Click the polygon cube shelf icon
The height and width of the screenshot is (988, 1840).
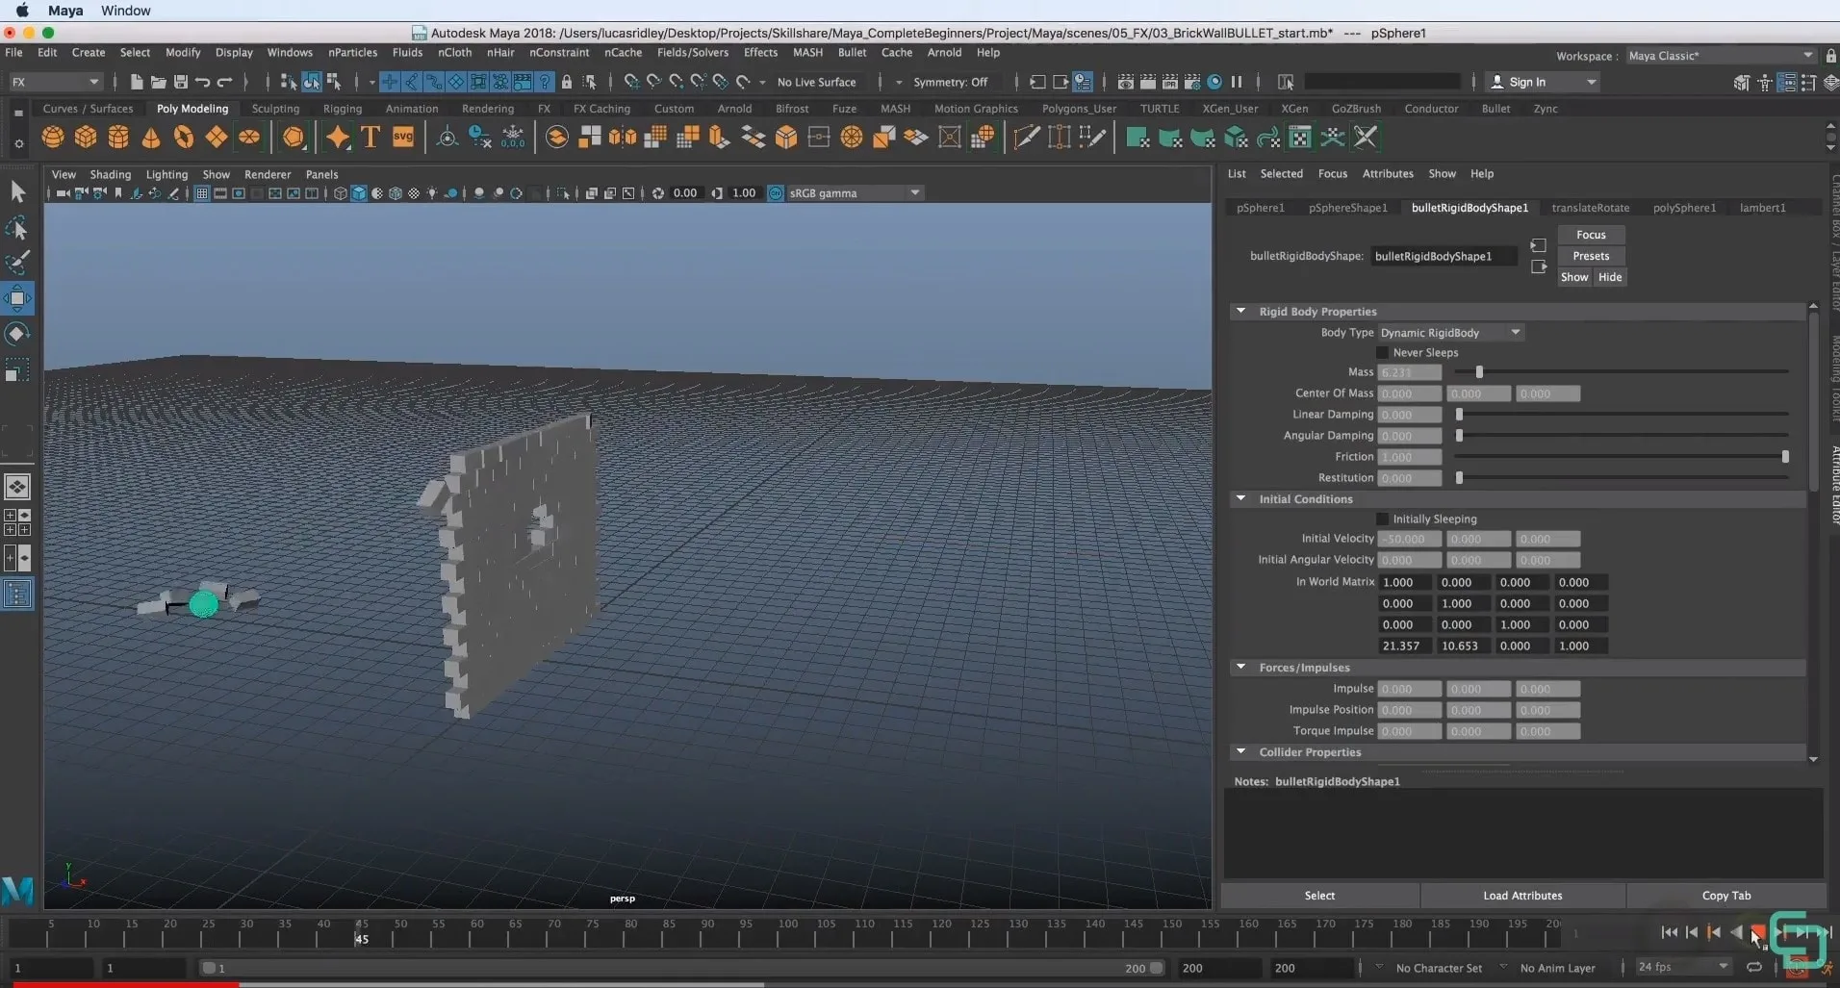click(x=86, y=138)
